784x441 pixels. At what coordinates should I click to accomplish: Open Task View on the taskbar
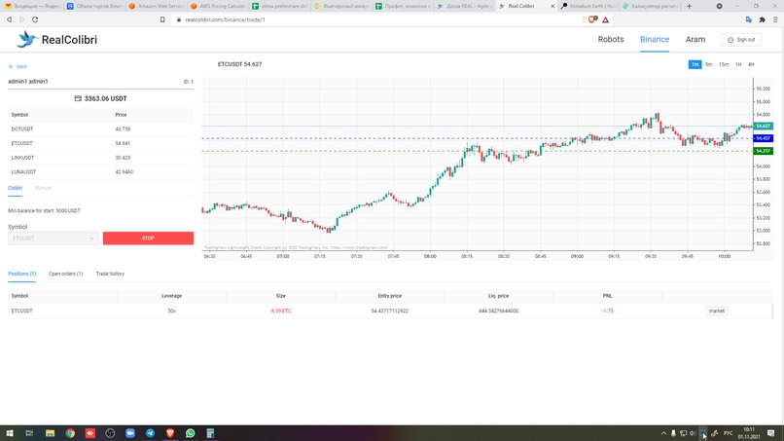[29, 433]
